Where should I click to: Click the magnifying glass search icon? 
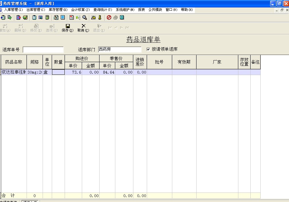pos(85,17)
